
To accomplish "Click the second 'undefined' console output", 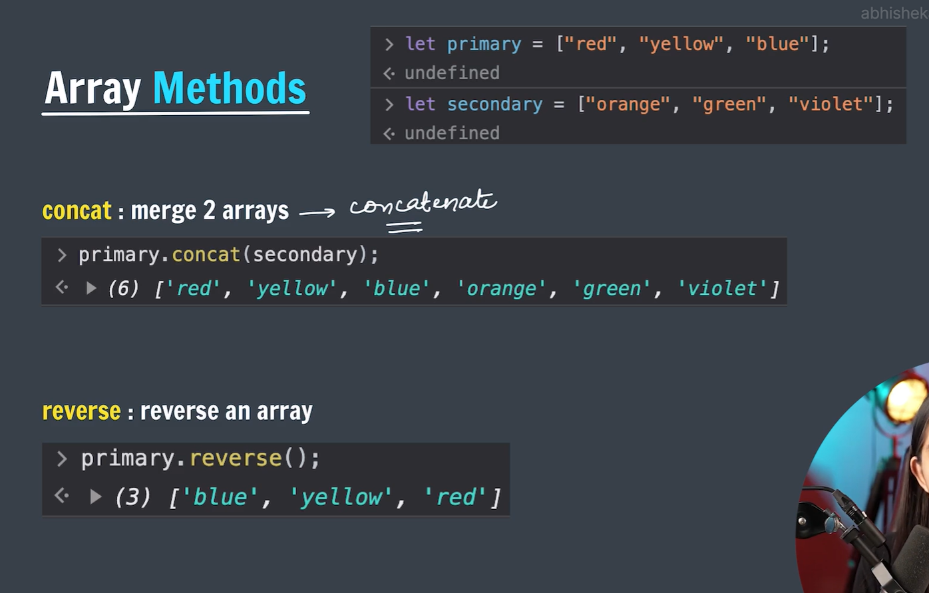I will tap(452, 134).
